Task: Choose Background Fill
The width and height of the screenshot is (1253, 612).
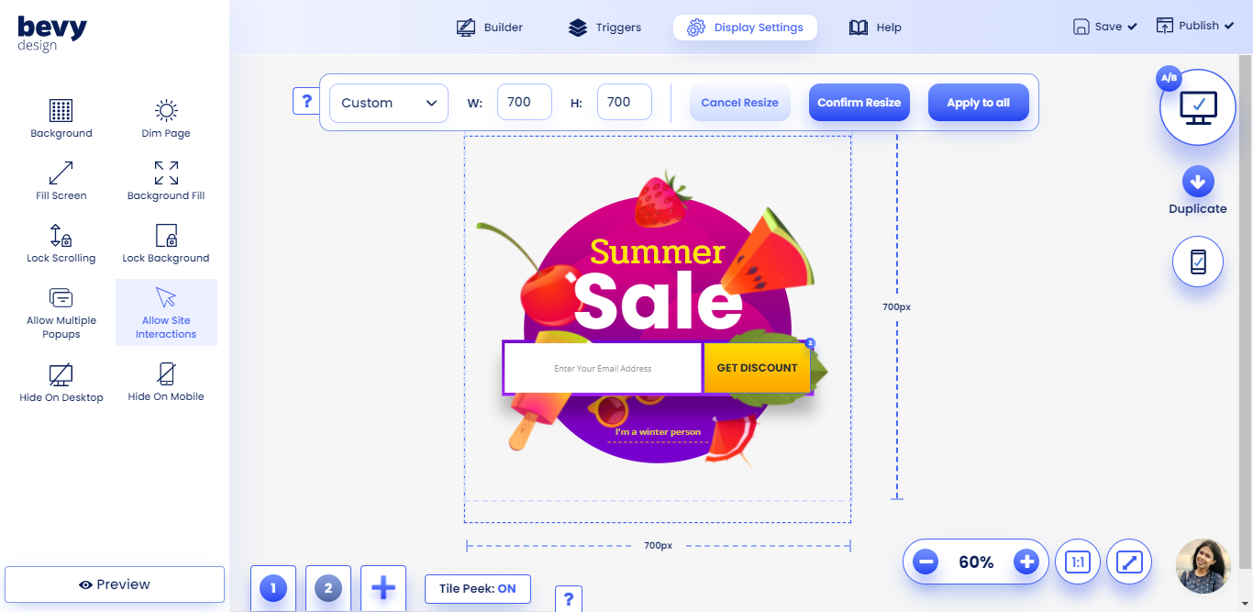Action: click(165, 177)
